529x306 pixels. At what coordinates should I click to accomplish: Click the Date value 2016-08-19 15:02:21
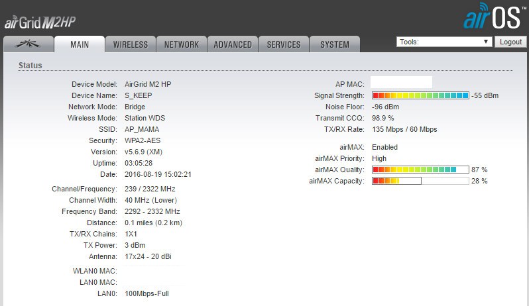158,175
